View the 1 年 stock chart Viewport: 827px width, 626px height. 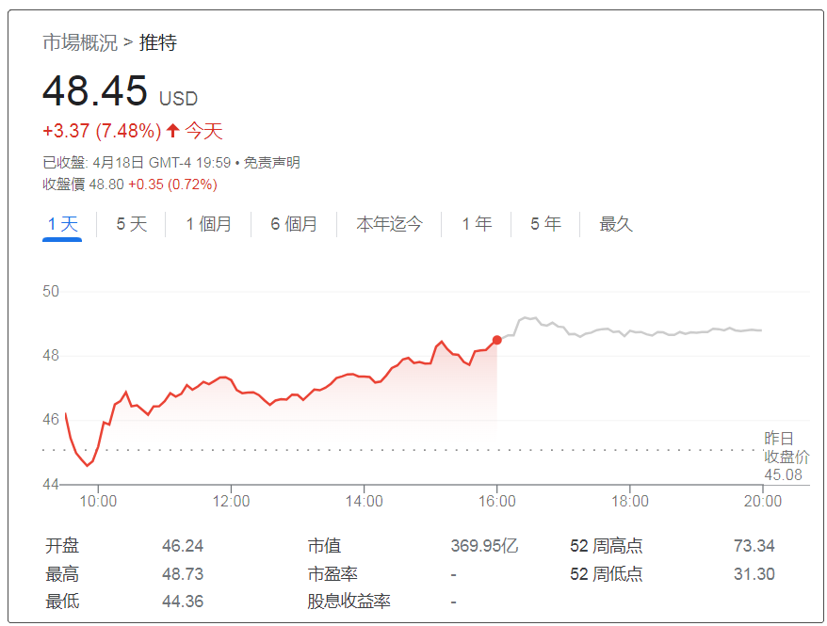click(x=475, y=223)
